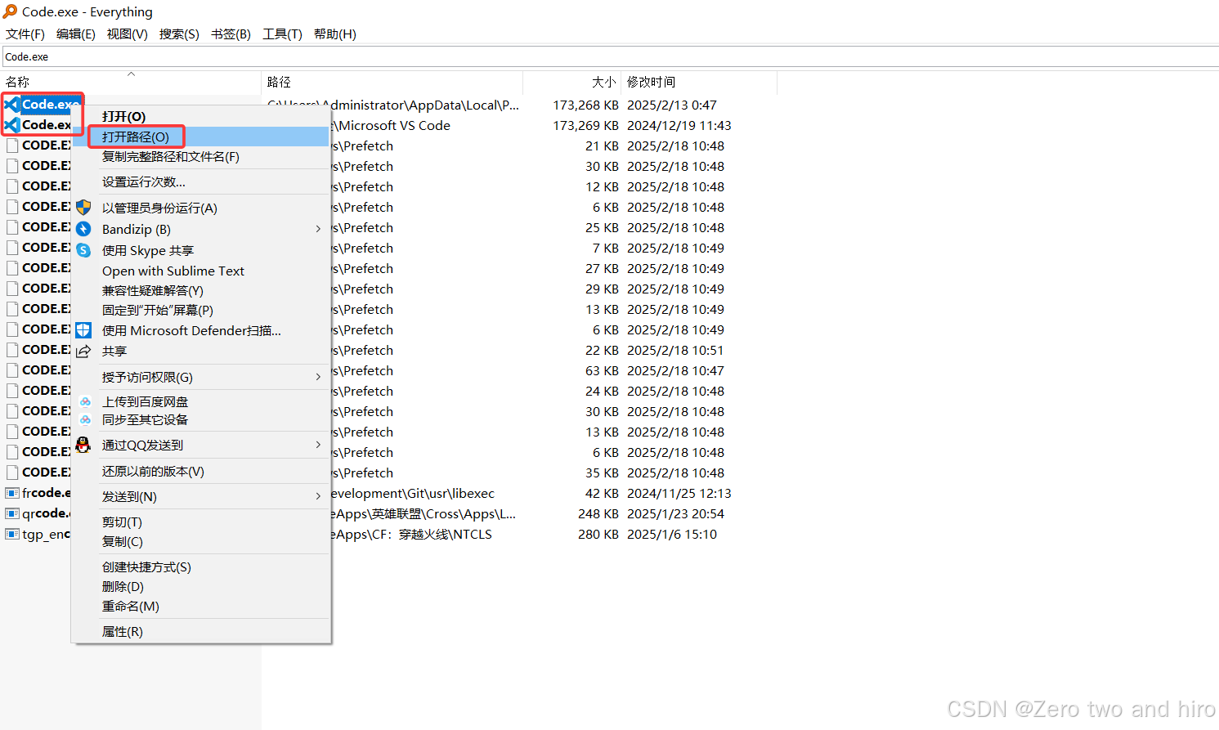1219x730 pixels.
Task: Select 打开路径(O) in the context menu
Action: (136, 136)
